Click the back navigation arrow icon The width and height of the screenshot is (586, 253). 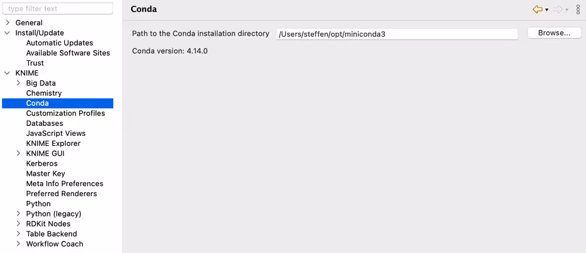point(537,10)
